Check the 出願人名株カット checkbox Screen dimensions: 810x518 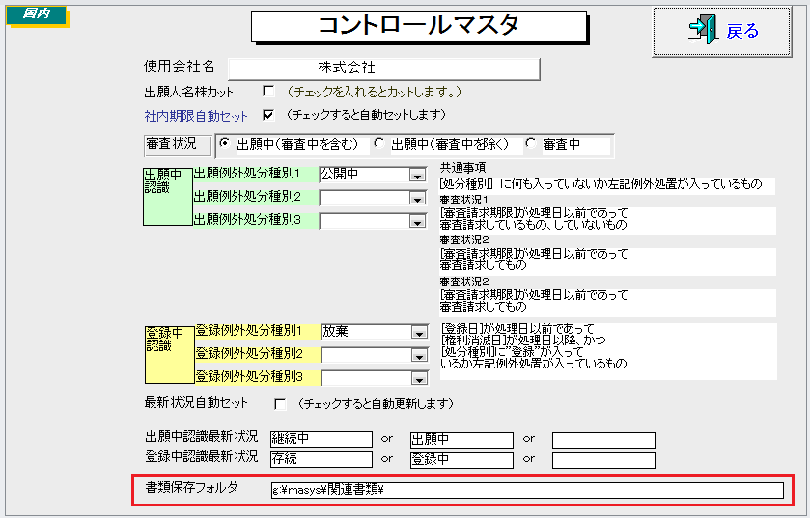pos(268,92)
